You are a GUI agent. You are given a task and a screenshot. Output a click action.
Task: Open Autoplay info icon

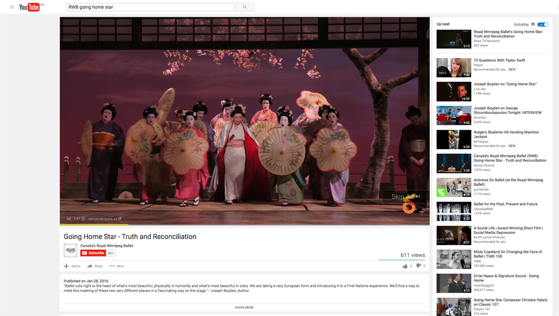(533, 24)
